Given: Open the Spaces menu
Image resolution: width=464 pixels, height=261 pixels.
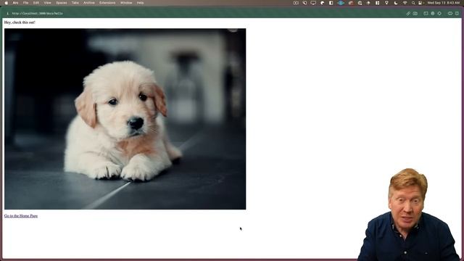Looking at the screenshot, I should point(61,3).
